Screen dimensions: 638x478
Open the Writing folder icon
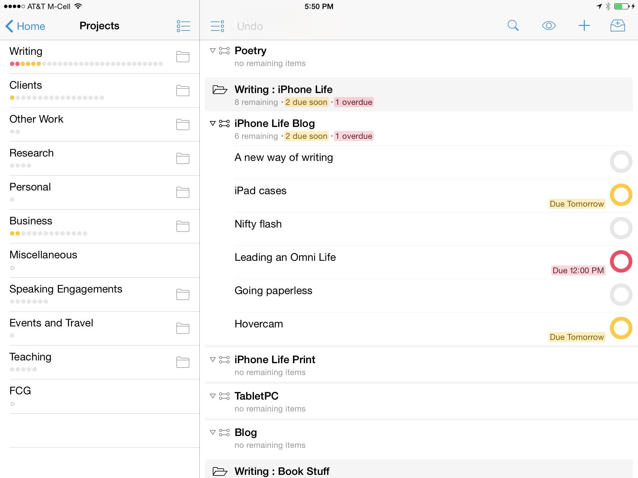click(183, 57)
